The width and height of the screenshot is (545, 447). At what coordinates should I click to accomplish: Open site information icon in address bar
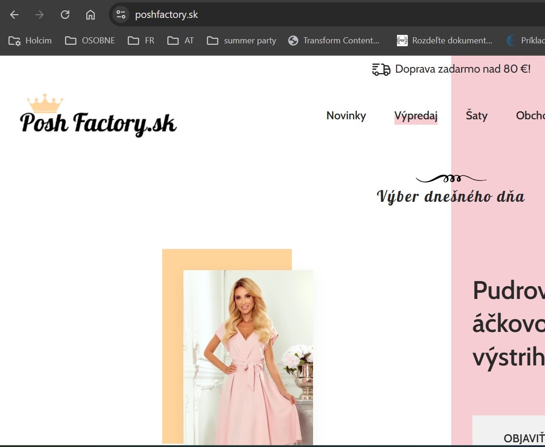tap(121, 15)
